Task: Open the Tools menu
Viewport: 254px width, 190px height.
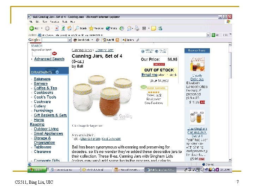Action: tap(65, 22)
